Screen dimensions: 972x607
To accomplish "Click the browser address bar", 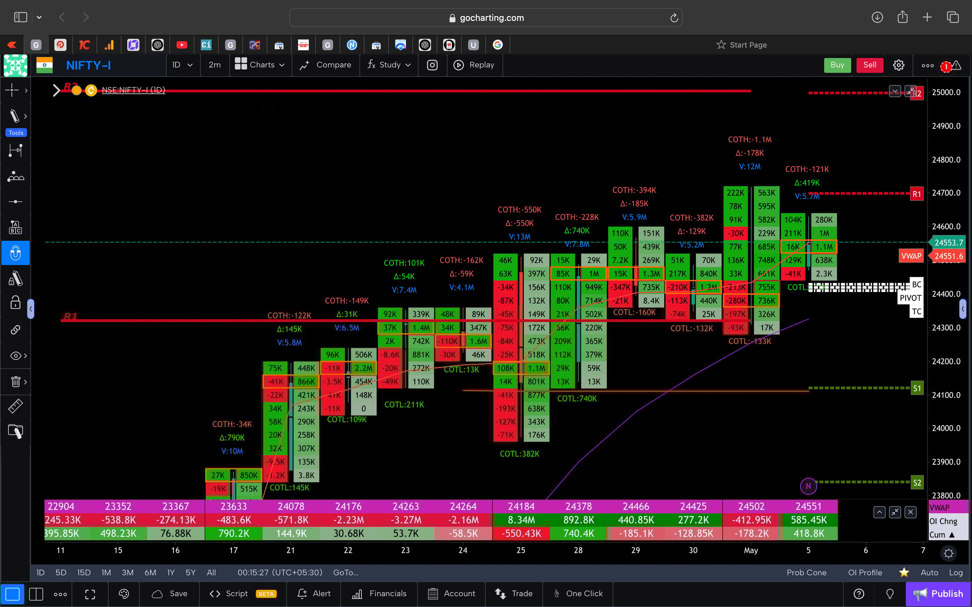I will click(x=486, y=17).
